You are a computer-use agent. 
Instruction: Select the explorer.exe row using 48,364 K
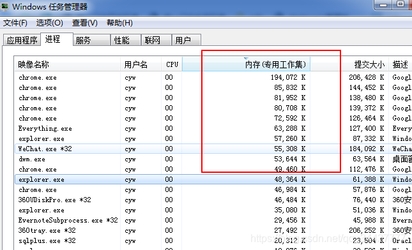213,179
